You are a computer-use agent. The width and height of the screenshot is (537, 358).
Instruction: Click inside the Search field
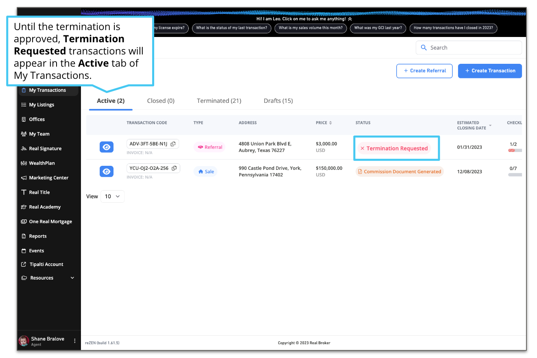(468, 48)
